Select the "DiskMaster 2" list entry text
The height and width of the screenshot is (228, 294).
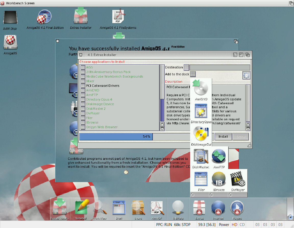coord(96,109)
